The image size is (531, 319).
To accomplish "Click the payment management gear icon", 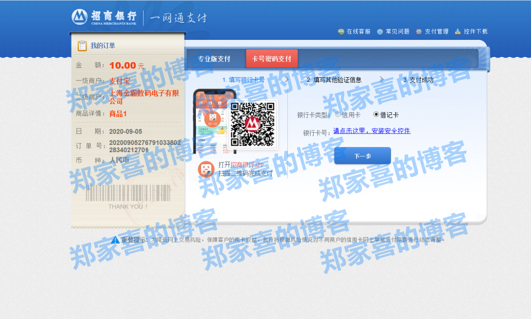I will (419, 32).
